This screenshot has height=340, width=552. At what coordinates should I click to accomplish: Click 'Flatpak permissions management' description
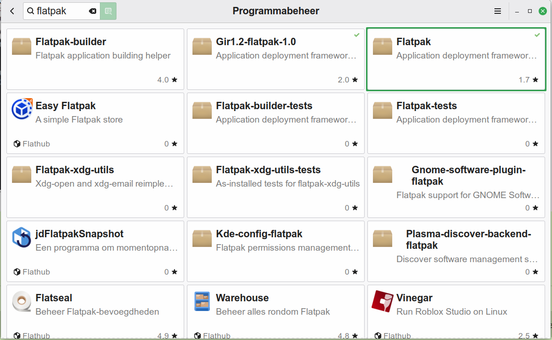(288, 248)
